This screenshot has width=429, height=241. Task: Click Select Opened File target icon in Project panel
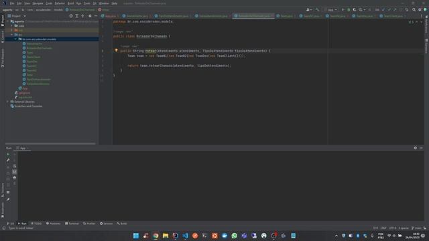71,16
